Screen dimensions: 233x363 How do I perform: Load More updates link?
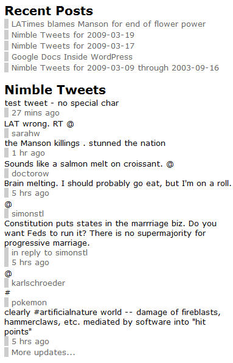pos(43,352)
